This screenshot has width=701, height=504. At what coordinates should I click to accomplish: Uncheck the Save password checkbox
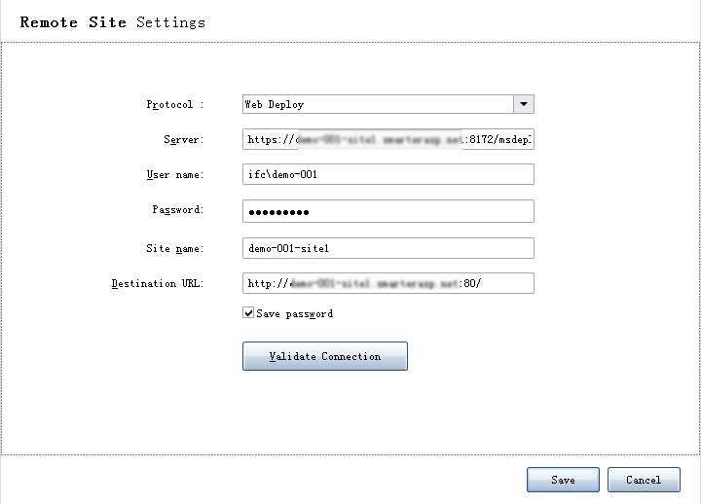[x=249, y=313]
